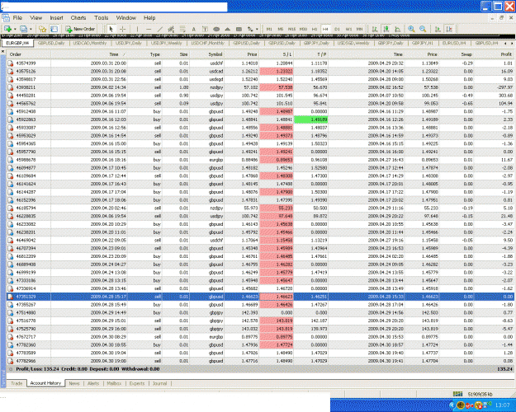Toggle the Terminal window toolbar icon

tap(54, 29)
